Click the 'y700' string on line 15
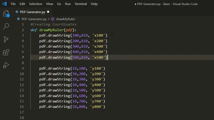Viewport: 214px width, 120px height. pos(97,101)
